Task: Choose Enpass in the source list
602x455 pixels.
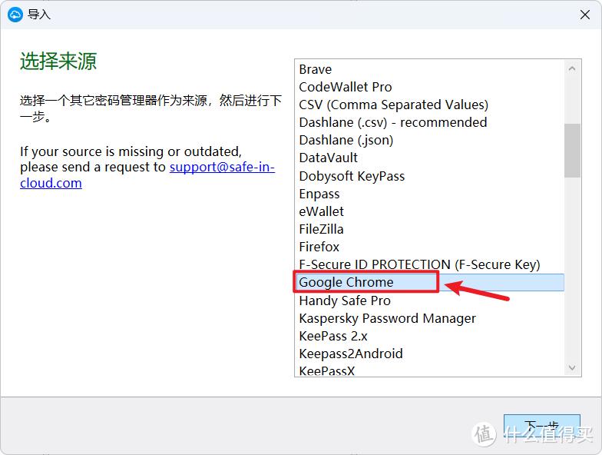Action: click(x=319, y=194)
